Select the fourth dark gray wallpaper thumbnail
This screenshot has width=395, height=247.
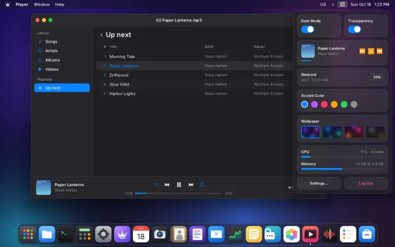point(375,132)
